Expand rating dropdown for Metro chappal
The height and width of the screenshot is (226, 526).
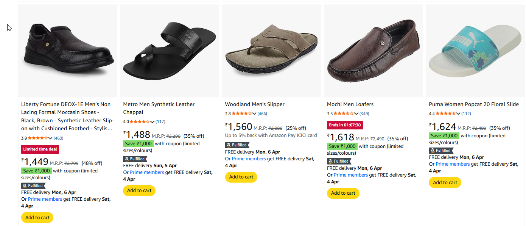point(153,122)
